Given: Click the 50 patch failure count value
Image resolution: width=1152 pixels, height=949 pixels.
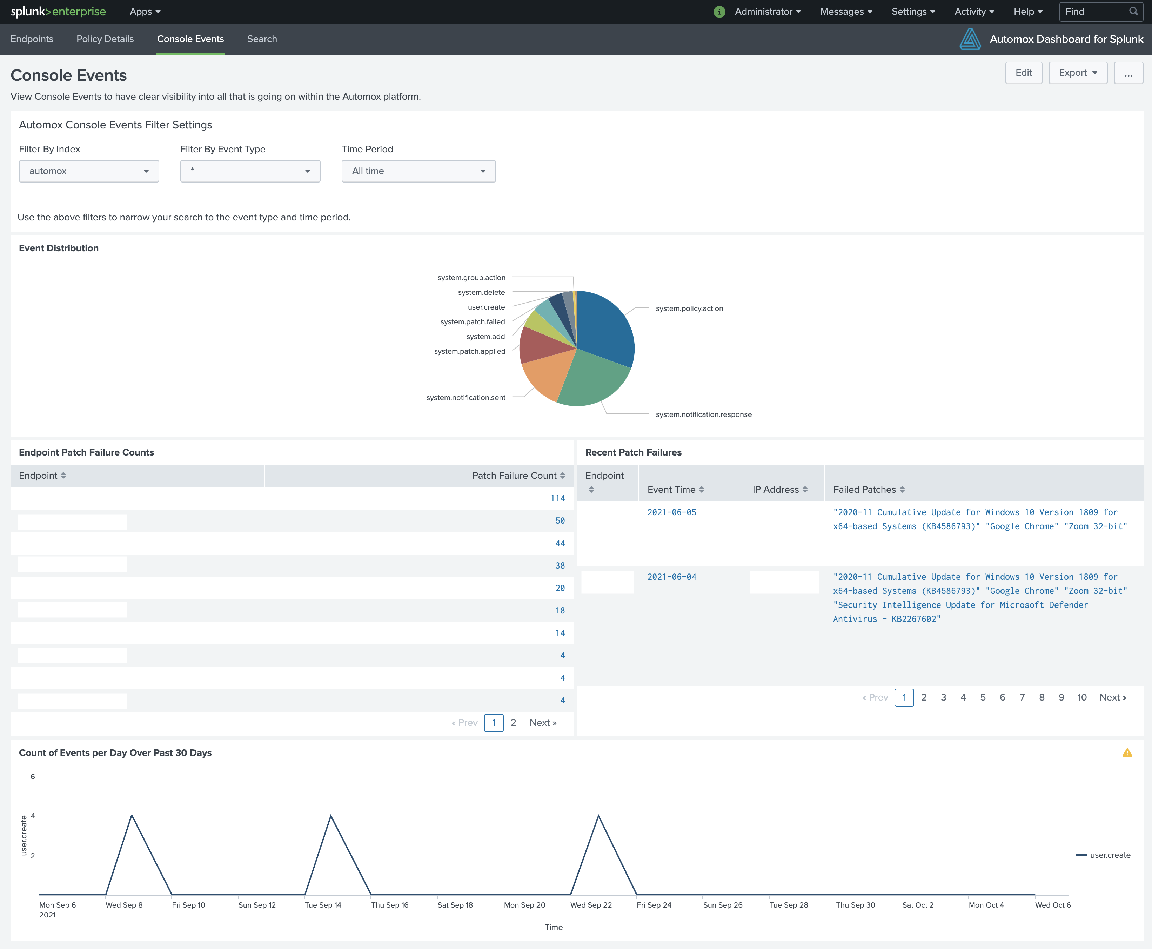Looking at the screenshot, I should (560, 520).
